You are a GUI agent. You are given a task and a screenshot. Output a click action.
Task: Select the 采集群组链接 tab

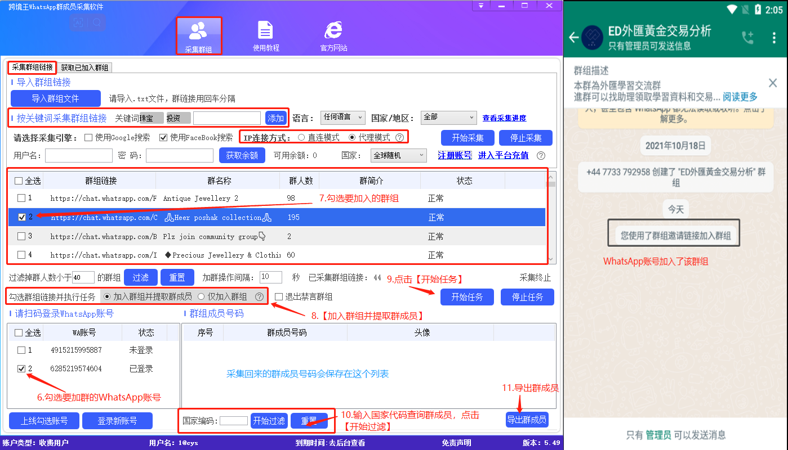pos(31,67)
